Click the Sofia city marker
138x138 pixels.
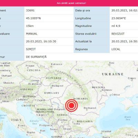tap(73, 122)
